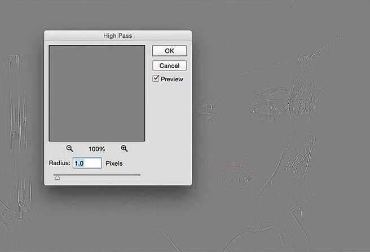The height and width of the screenshot is (252, 370).
Task: Click the right end of the Radius slider track
Action: (x=139, y=175)
